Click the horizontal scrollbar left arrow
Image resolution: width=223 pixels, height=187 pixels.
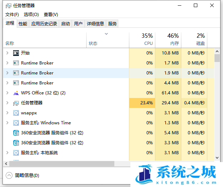[x=6, y=164]
